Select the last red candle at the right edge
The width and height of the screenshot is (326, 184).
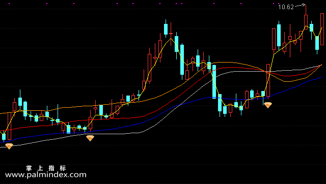tap(322, 29)
